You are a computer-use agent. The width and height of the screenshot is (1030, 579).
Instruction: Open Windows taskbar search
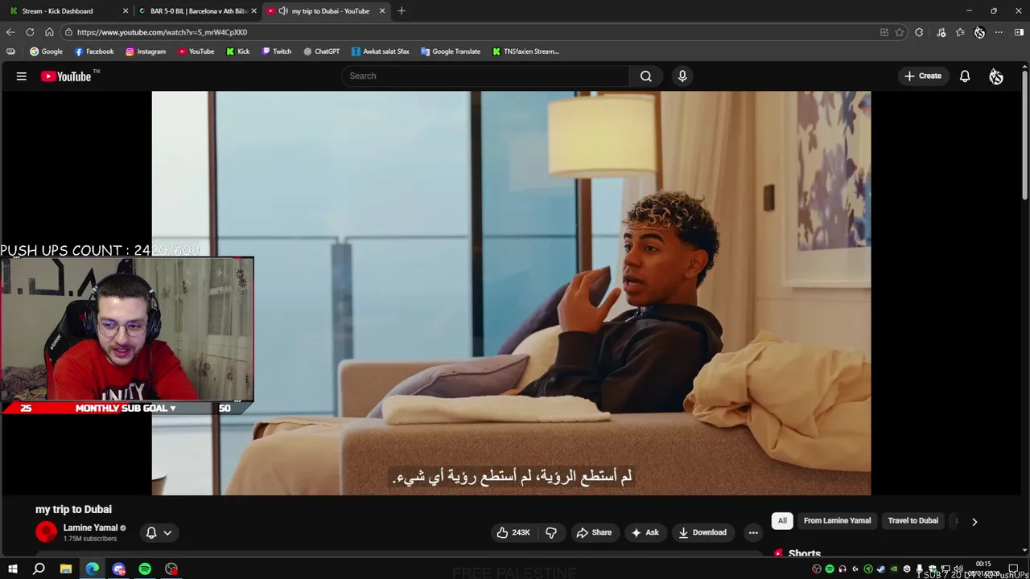39,569
